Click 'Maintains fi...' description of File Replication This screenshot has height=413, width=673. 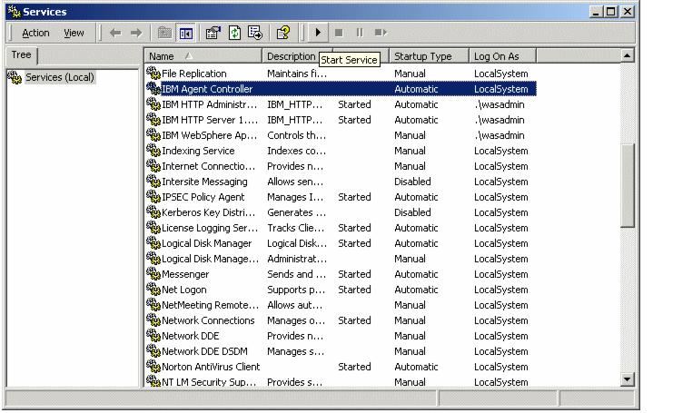[297, 74]
